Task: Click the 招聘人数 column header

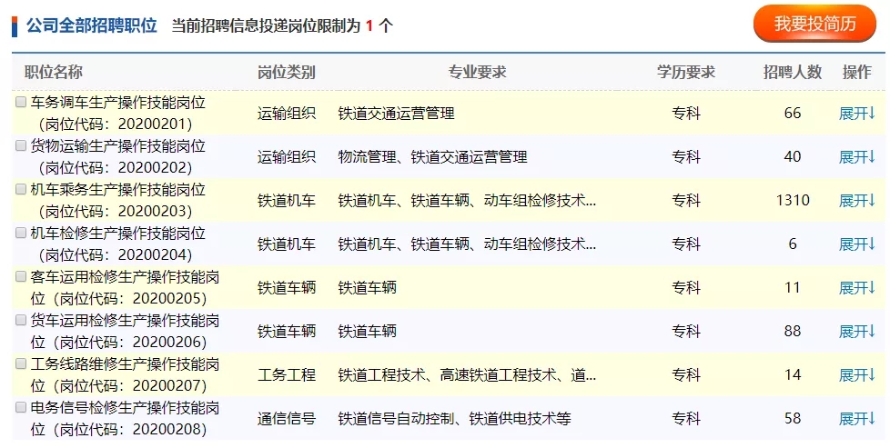Action: click(x=792, y=73)
